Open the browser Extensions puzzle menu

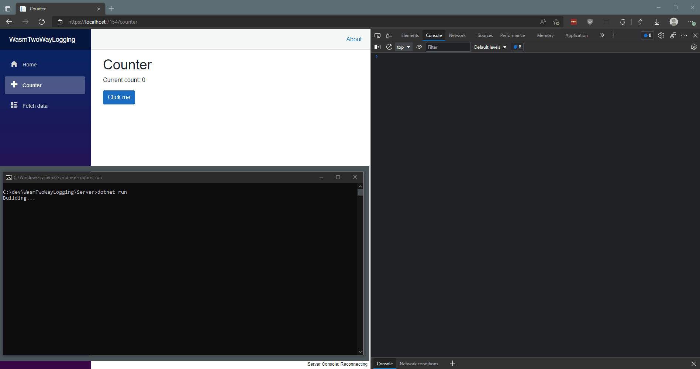pyautogui.click(x=623, y=22)
